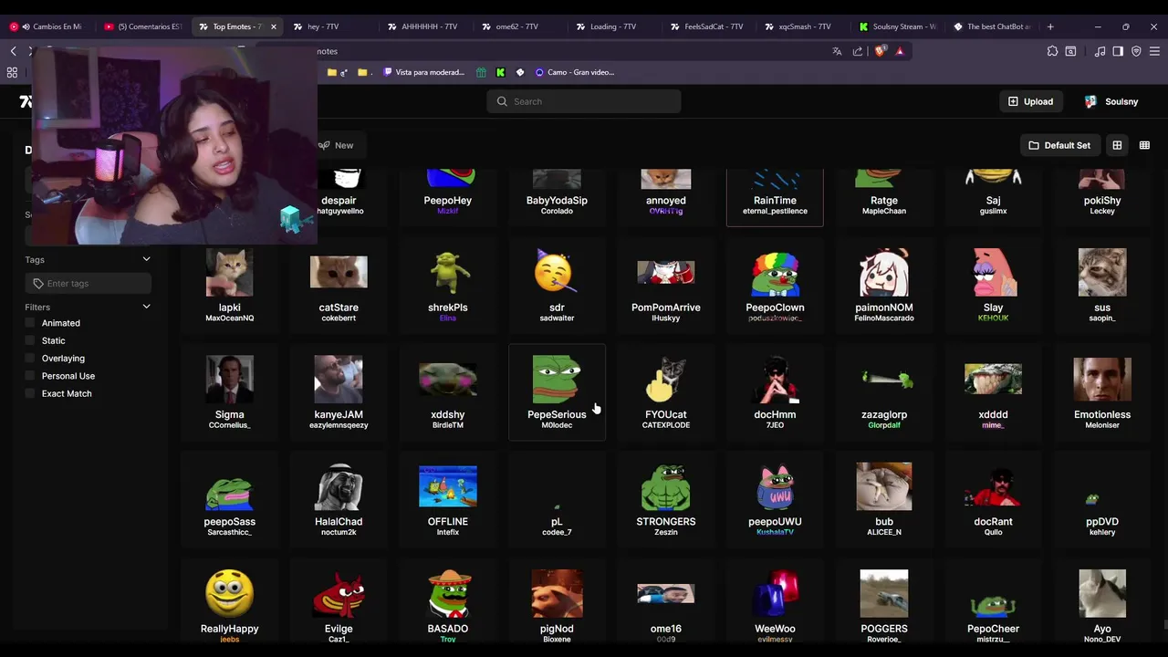Open the Sigma emote

229,392
